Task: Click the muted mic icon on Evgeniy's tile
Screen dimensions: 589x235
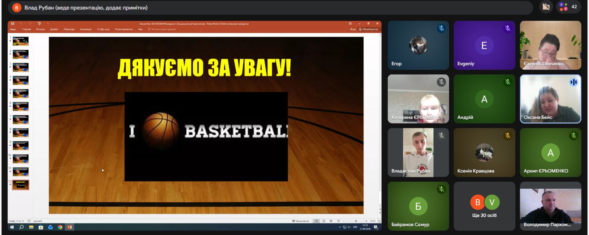Action: pyautogui.click(x=507, y=28)
